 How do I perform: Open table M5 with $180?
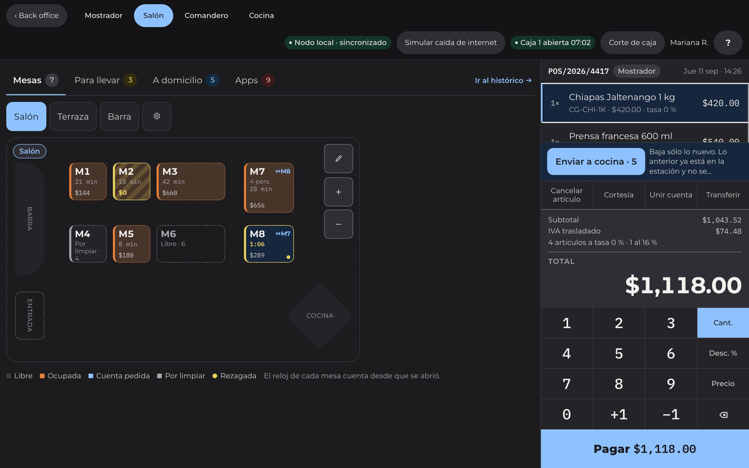131,244
